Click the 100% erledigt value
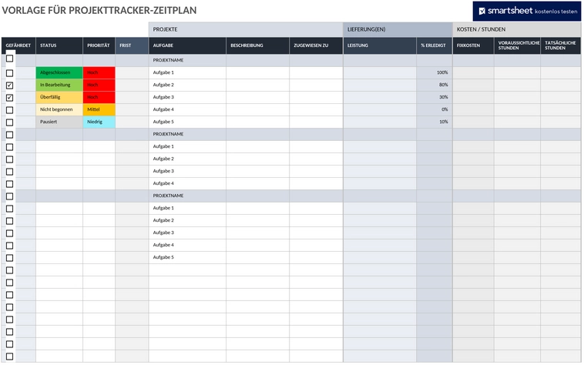Viewport: 584px width, 365px height. click(442, 73)
